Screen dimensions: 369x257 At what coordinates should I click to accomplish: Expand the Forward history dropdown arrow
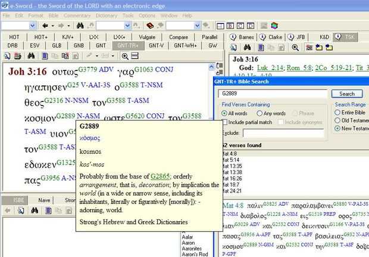[x=68, y=26]
